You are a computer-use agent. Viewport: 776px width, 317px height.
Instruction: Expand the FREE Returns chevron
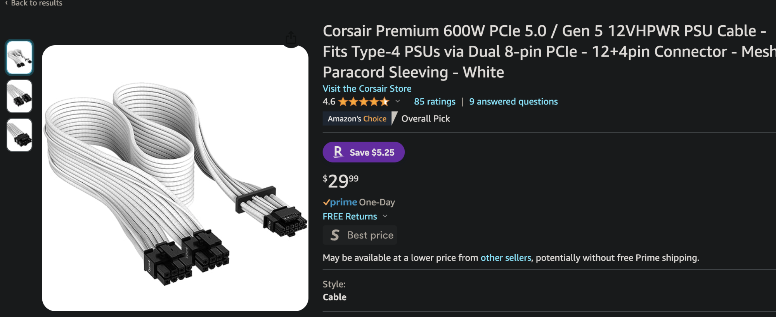click(x=385, y=216)
